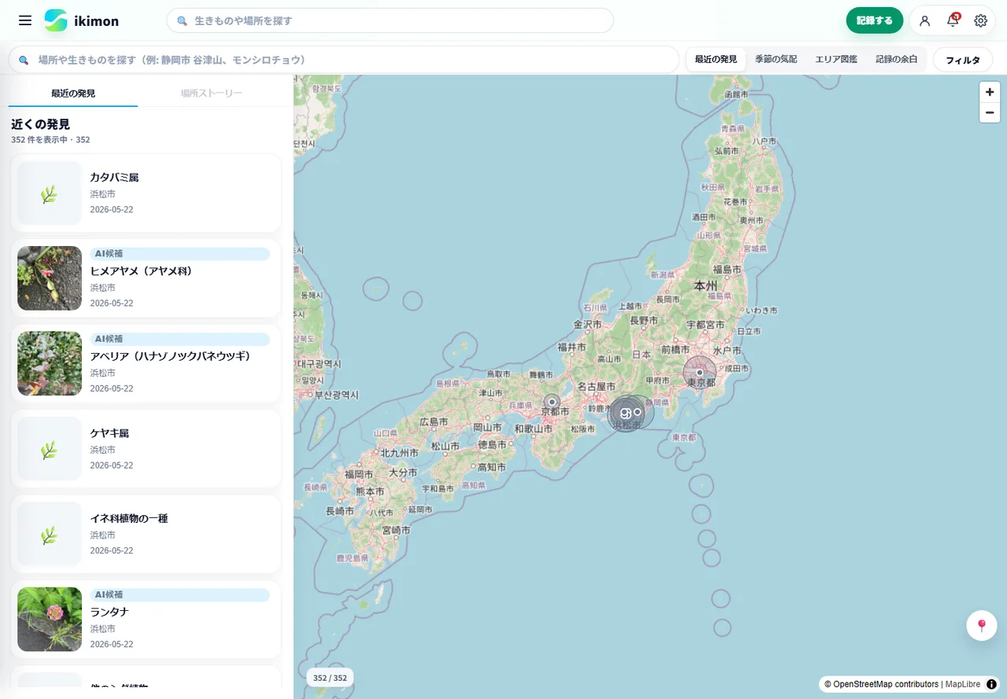This screenshot has width=1007, height=699.
Task: Click the カタバミ属 plant placeholder icon
Action: point(50,193)
